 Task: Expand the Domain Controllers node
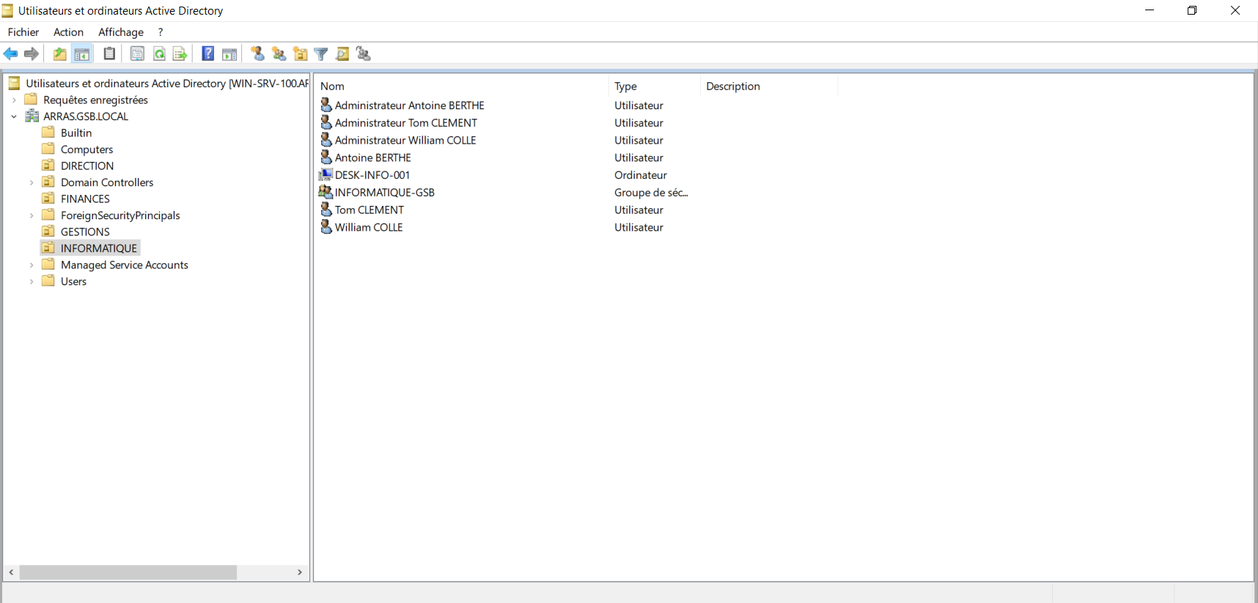coord(32,182)
